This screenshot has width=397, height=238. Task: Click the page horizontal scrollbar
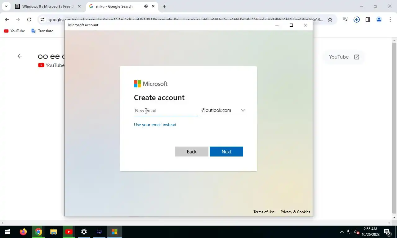(196, 223)
